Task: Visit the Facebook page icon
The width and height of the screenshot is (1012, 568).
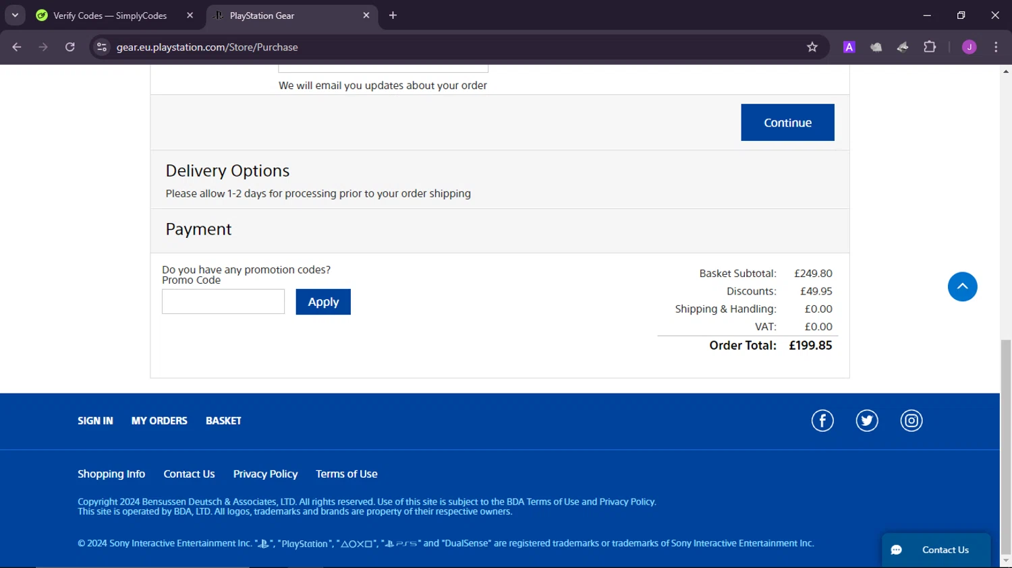Action: coord(822,420)
